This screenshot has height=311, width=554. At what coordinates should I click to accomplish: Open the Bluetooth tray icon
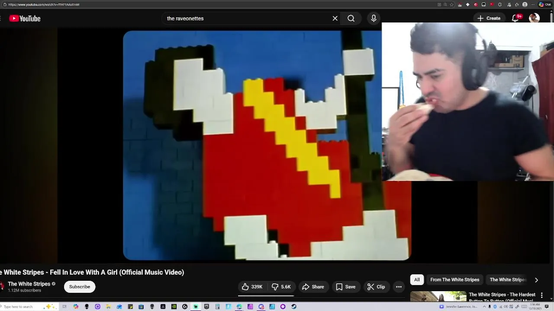tap(495, 307)
